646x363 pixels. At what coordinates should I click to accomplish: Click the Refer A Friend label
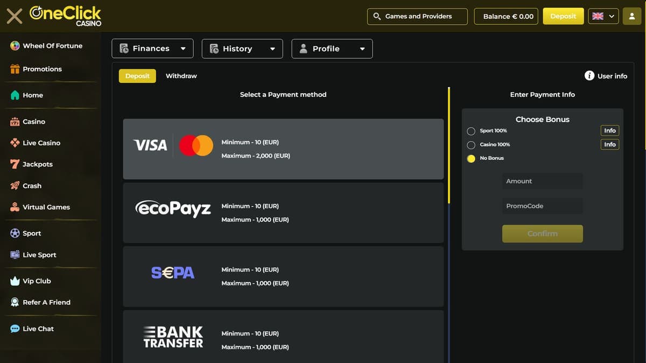tap(46, 302)
